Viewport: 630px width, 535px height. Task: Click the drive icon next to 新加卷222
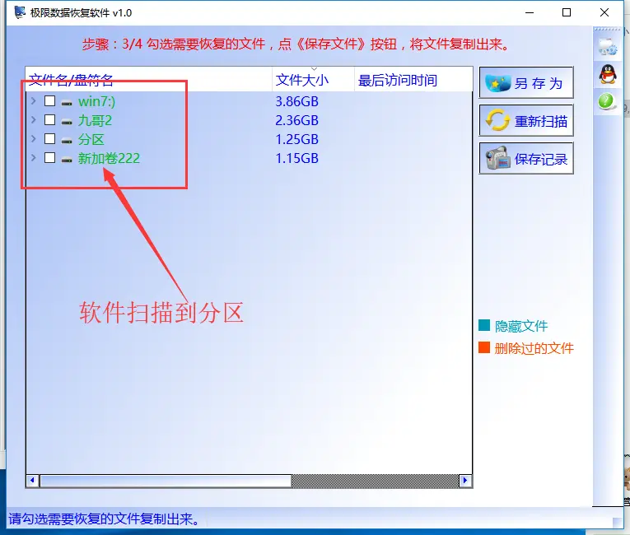pos(67,160)
